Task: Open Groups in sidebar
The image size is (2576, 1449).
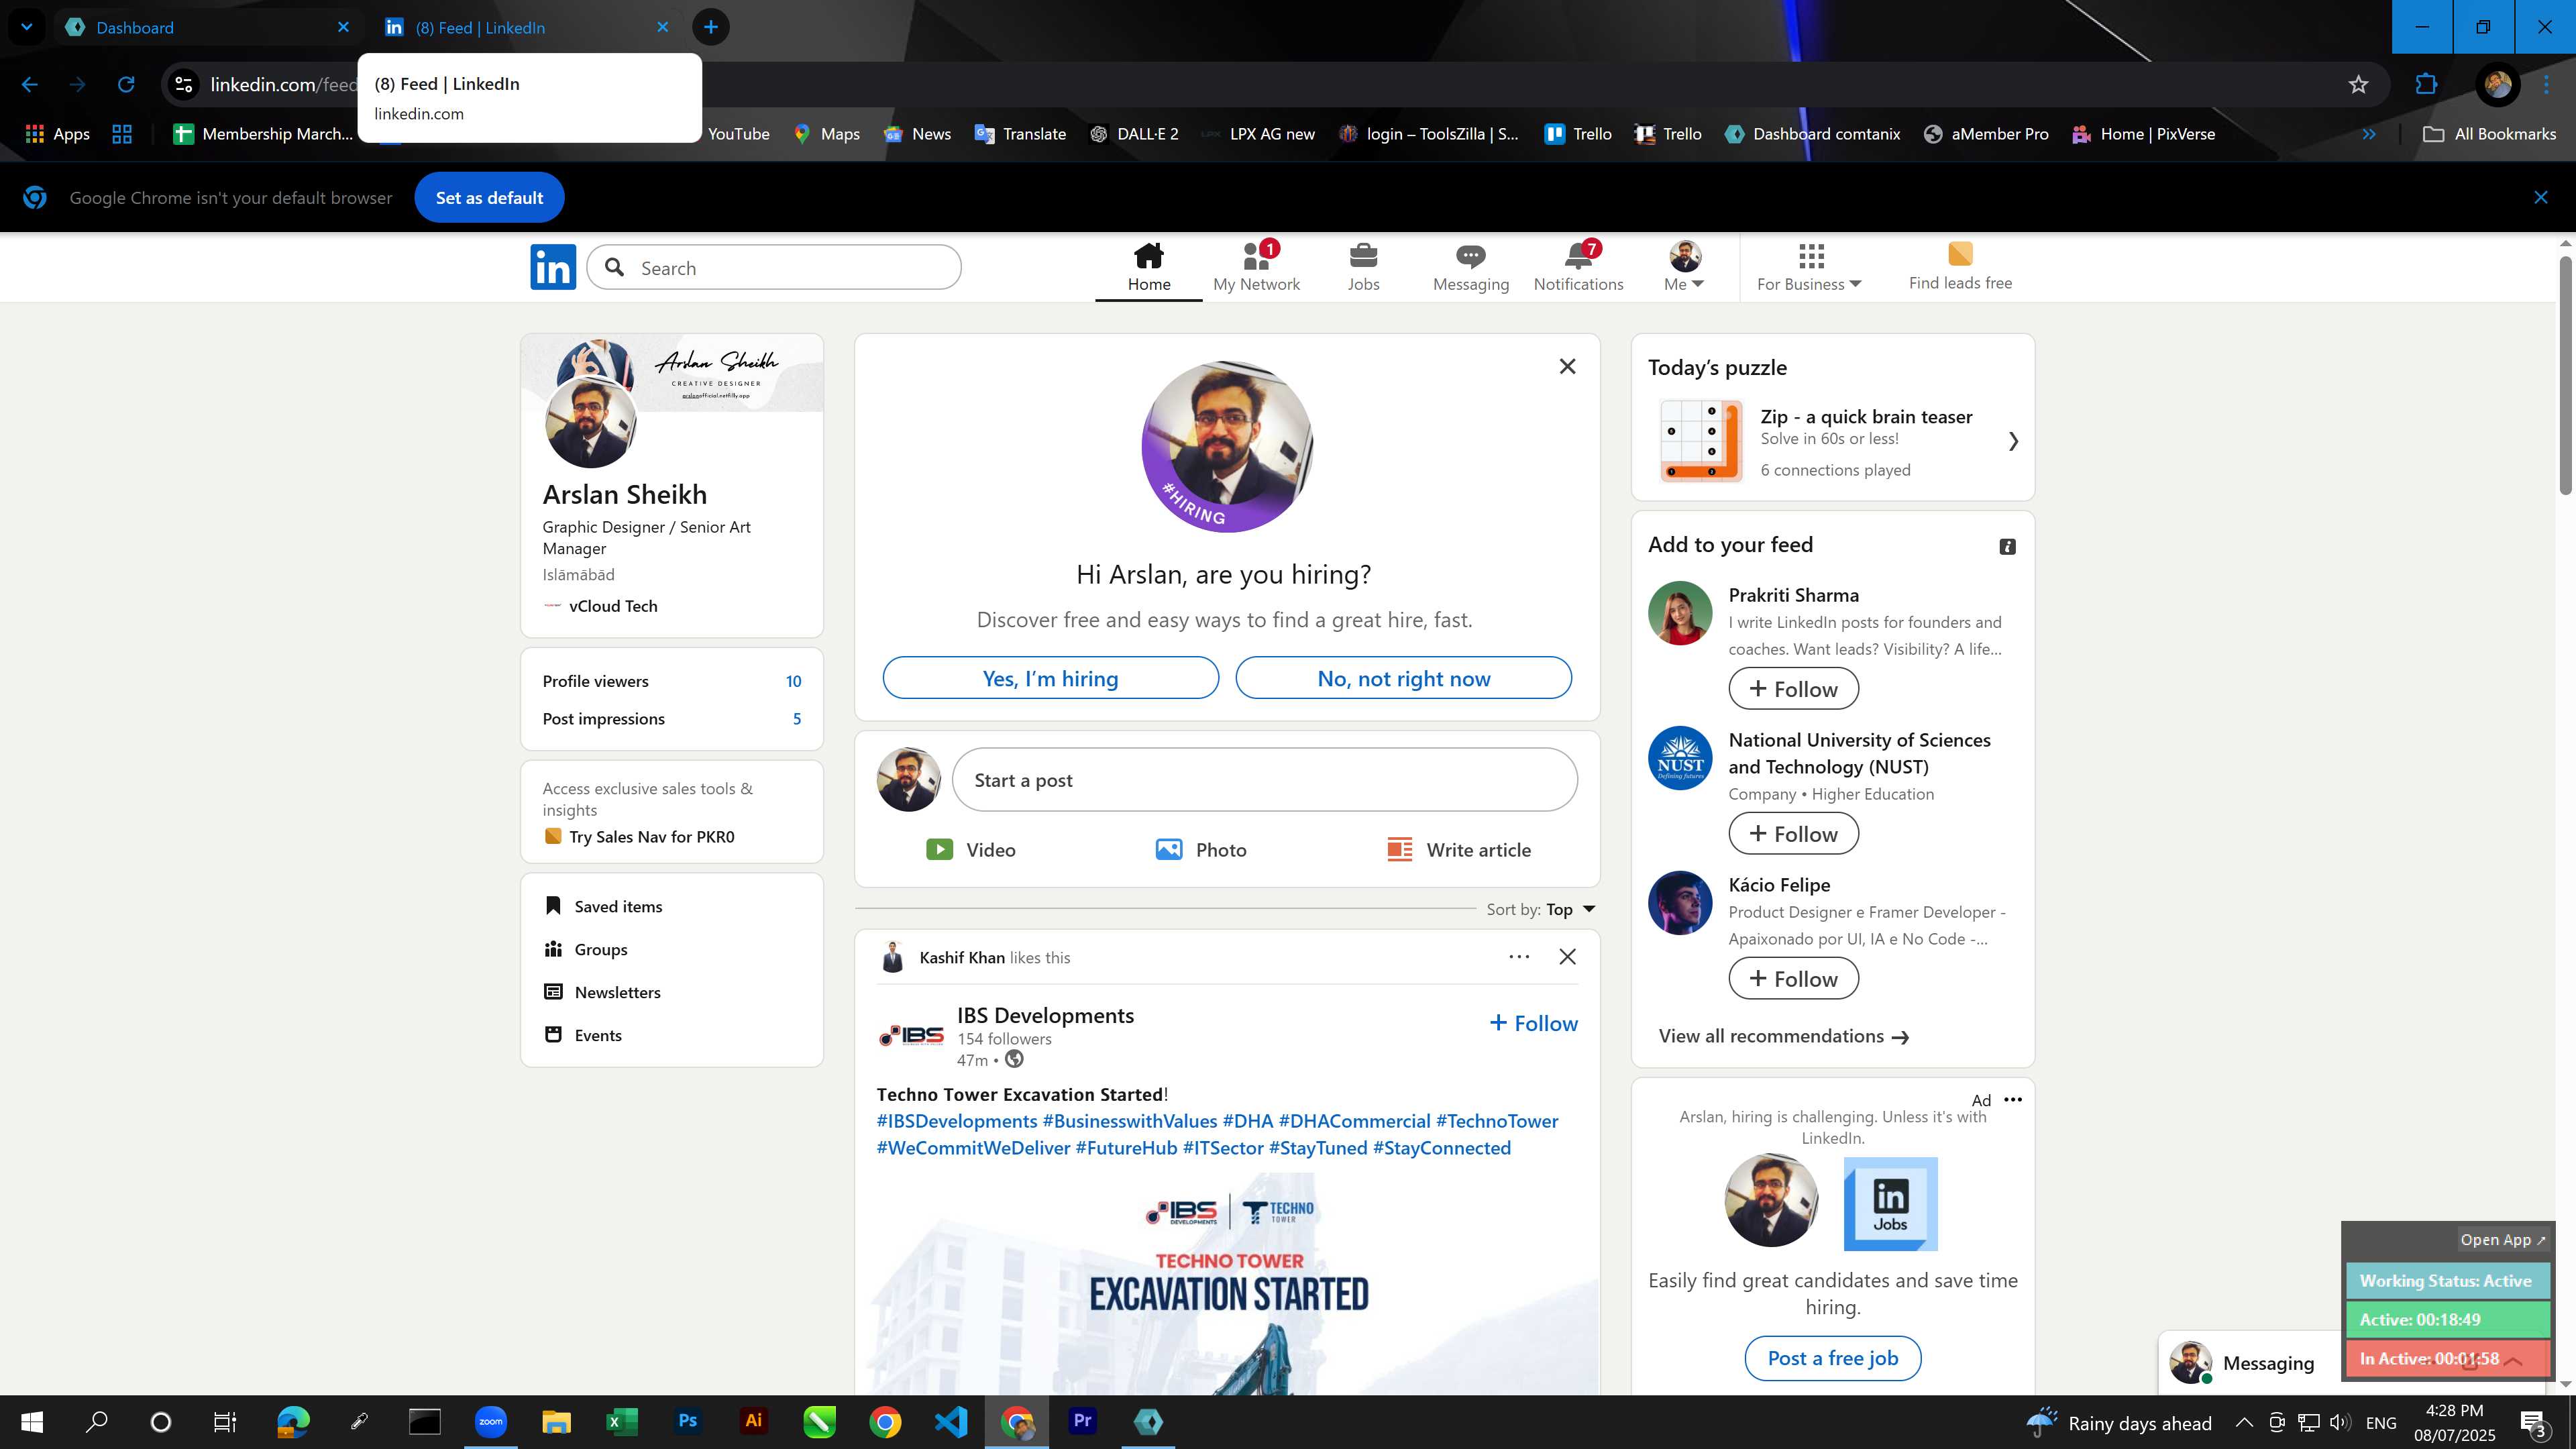Action: [586, 949]
